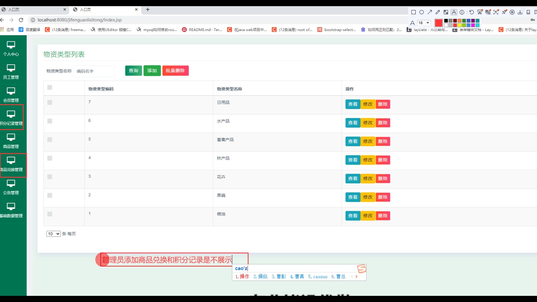Pin screenshot with the pushpin icon
This screenshot has height=302, width=537.
504,12
